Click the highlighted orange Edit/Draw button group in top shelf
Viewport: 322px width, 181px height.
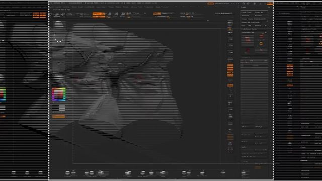[99, 15]
